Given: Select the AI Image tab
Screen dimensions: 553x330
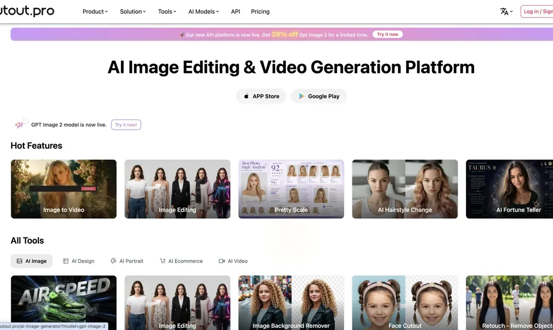Looking at the screenshot, I should [31, 261].
